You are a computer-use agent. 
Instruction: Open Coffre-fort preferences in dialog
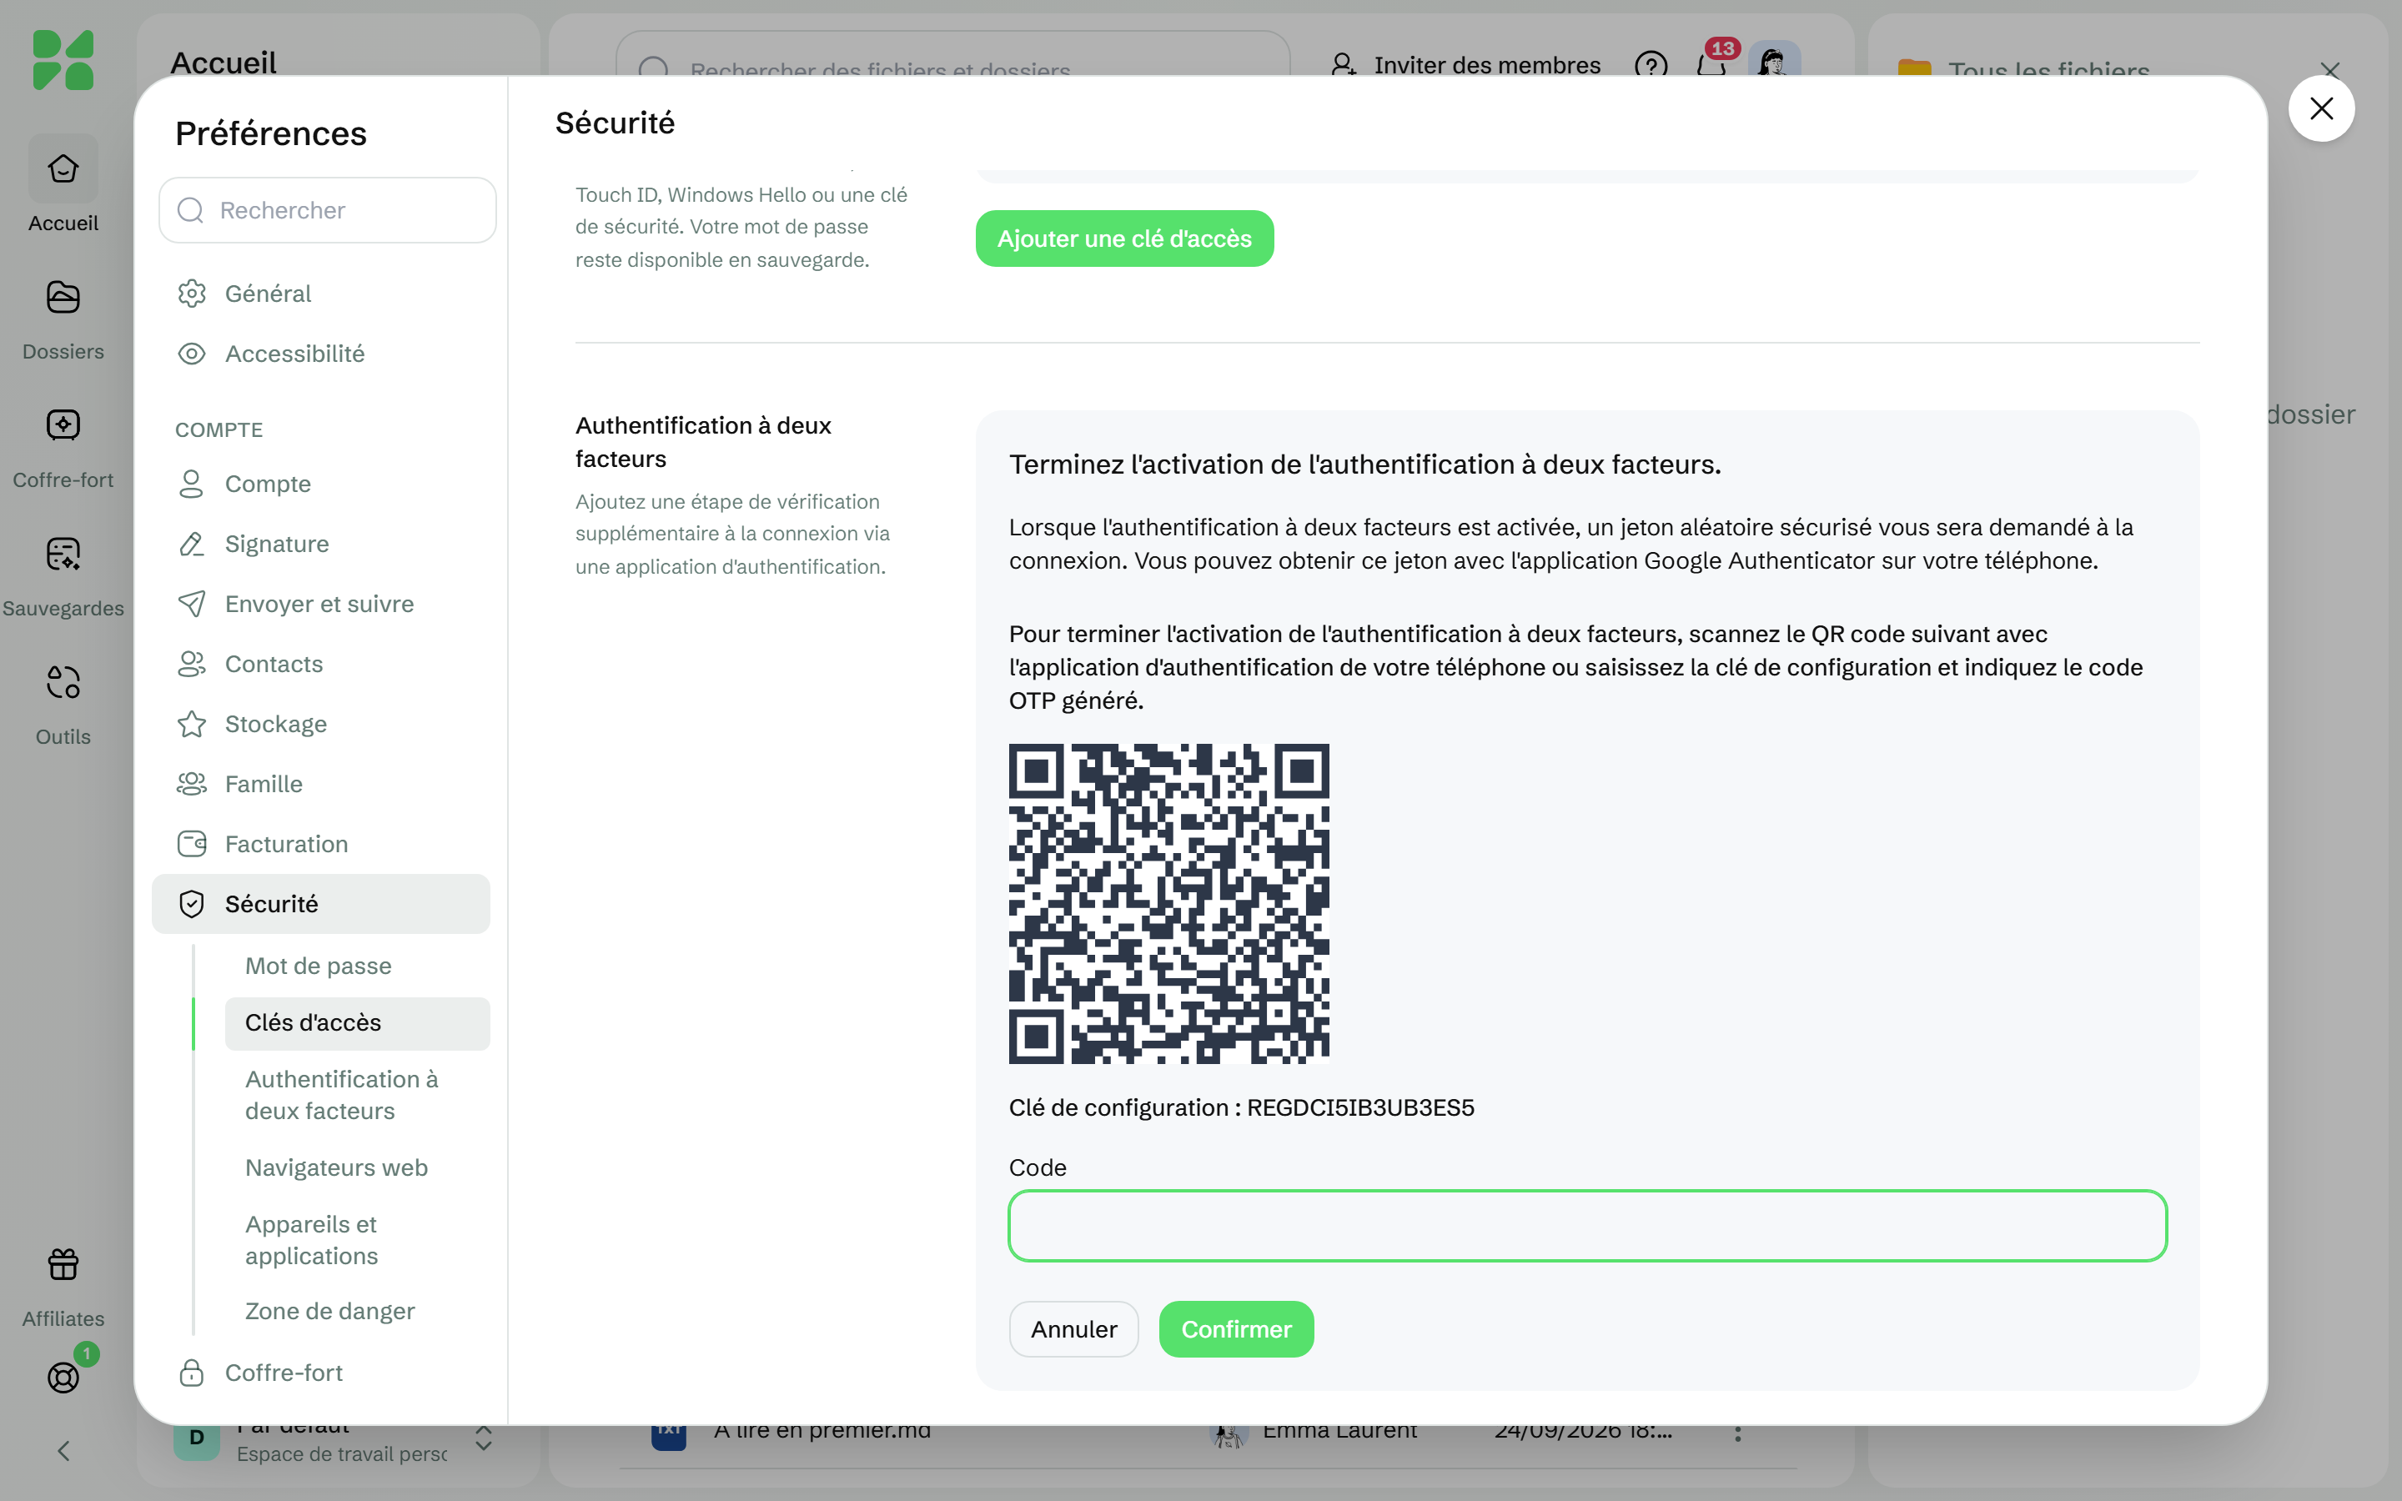click(x=320, y=1373)
